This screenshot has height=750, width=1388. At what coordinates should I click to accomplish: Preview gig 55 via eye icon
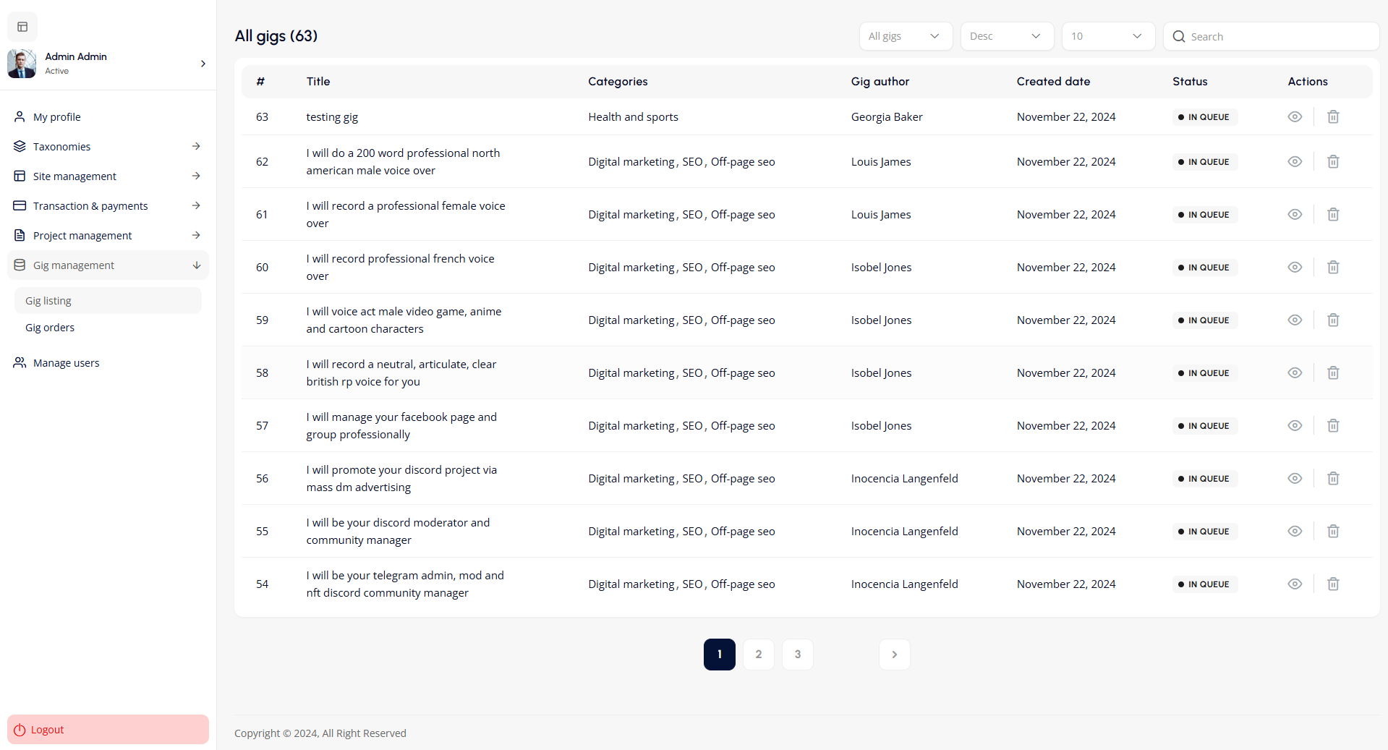1294,531
